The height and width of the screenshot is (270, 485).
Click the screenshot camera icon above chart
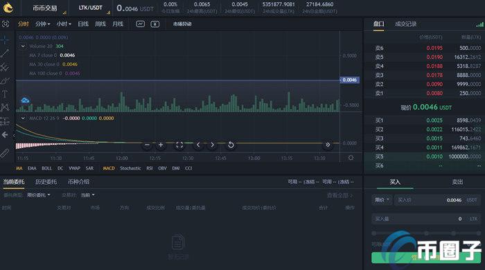6,24
